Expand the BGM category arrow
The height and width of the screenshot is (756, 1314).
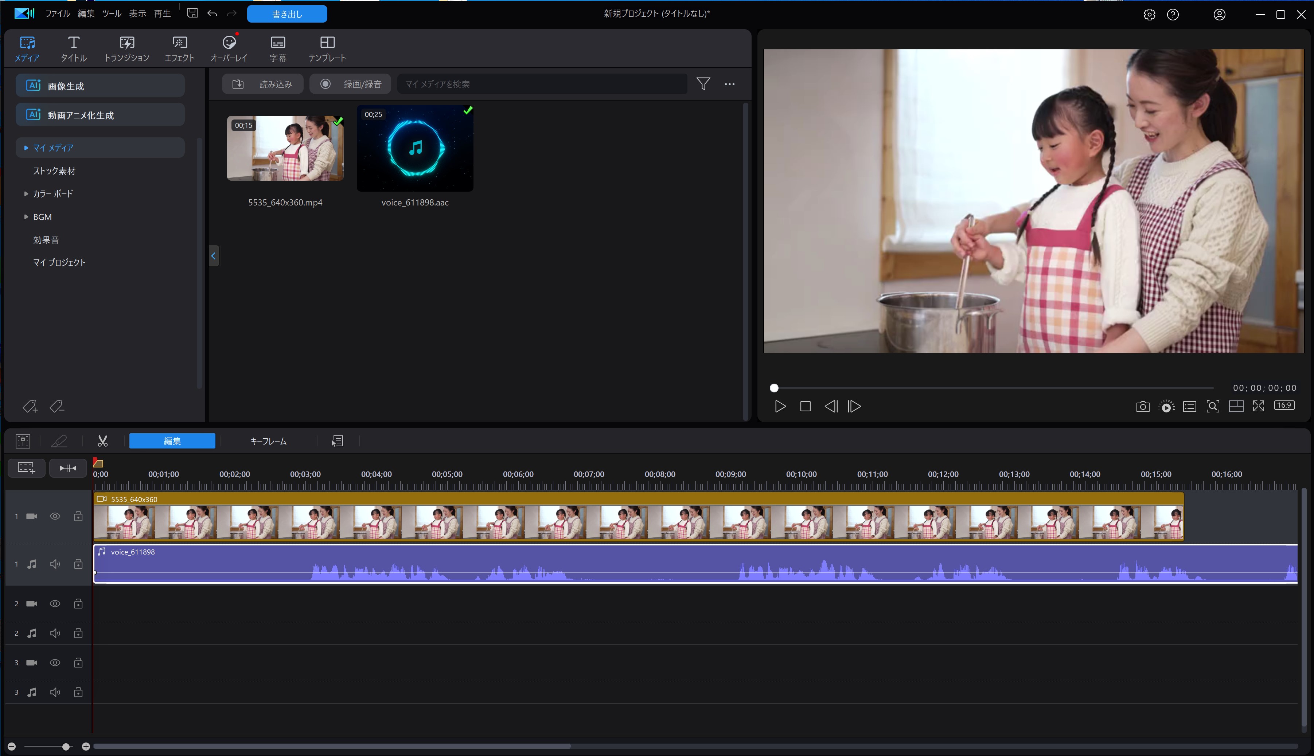(x=26, y=217)
